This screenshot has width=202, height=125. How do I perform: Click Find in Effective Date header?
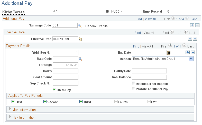[137, 33]
